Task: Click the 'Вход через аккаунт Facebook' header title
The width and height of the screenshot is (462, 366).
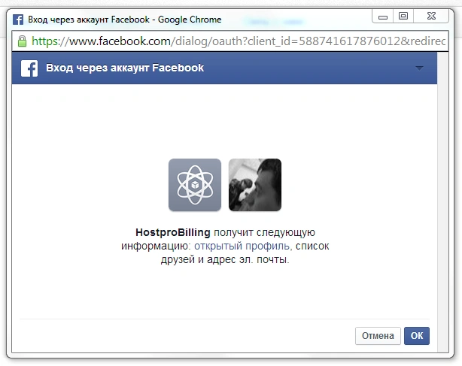Action: click(x=125, y=68)
